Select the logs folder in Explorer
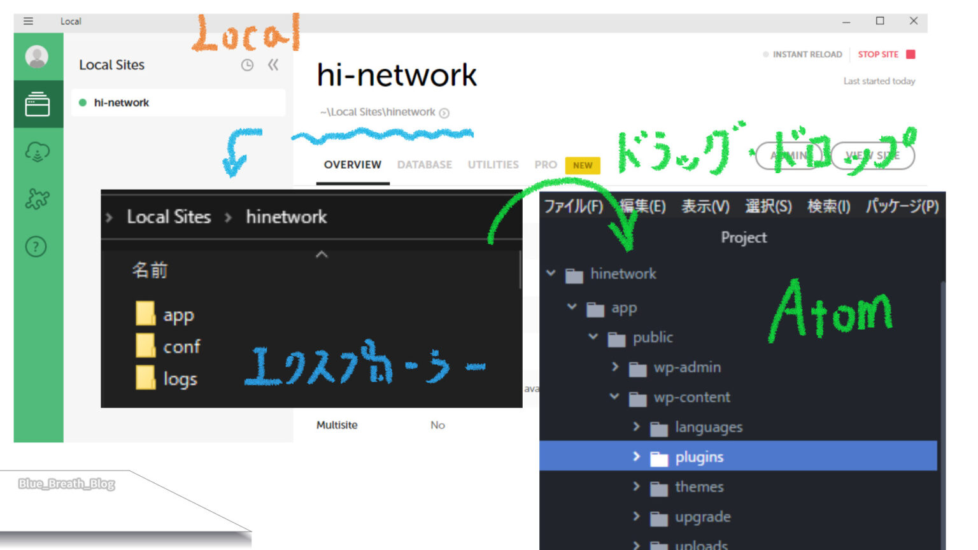 [167, 378]
